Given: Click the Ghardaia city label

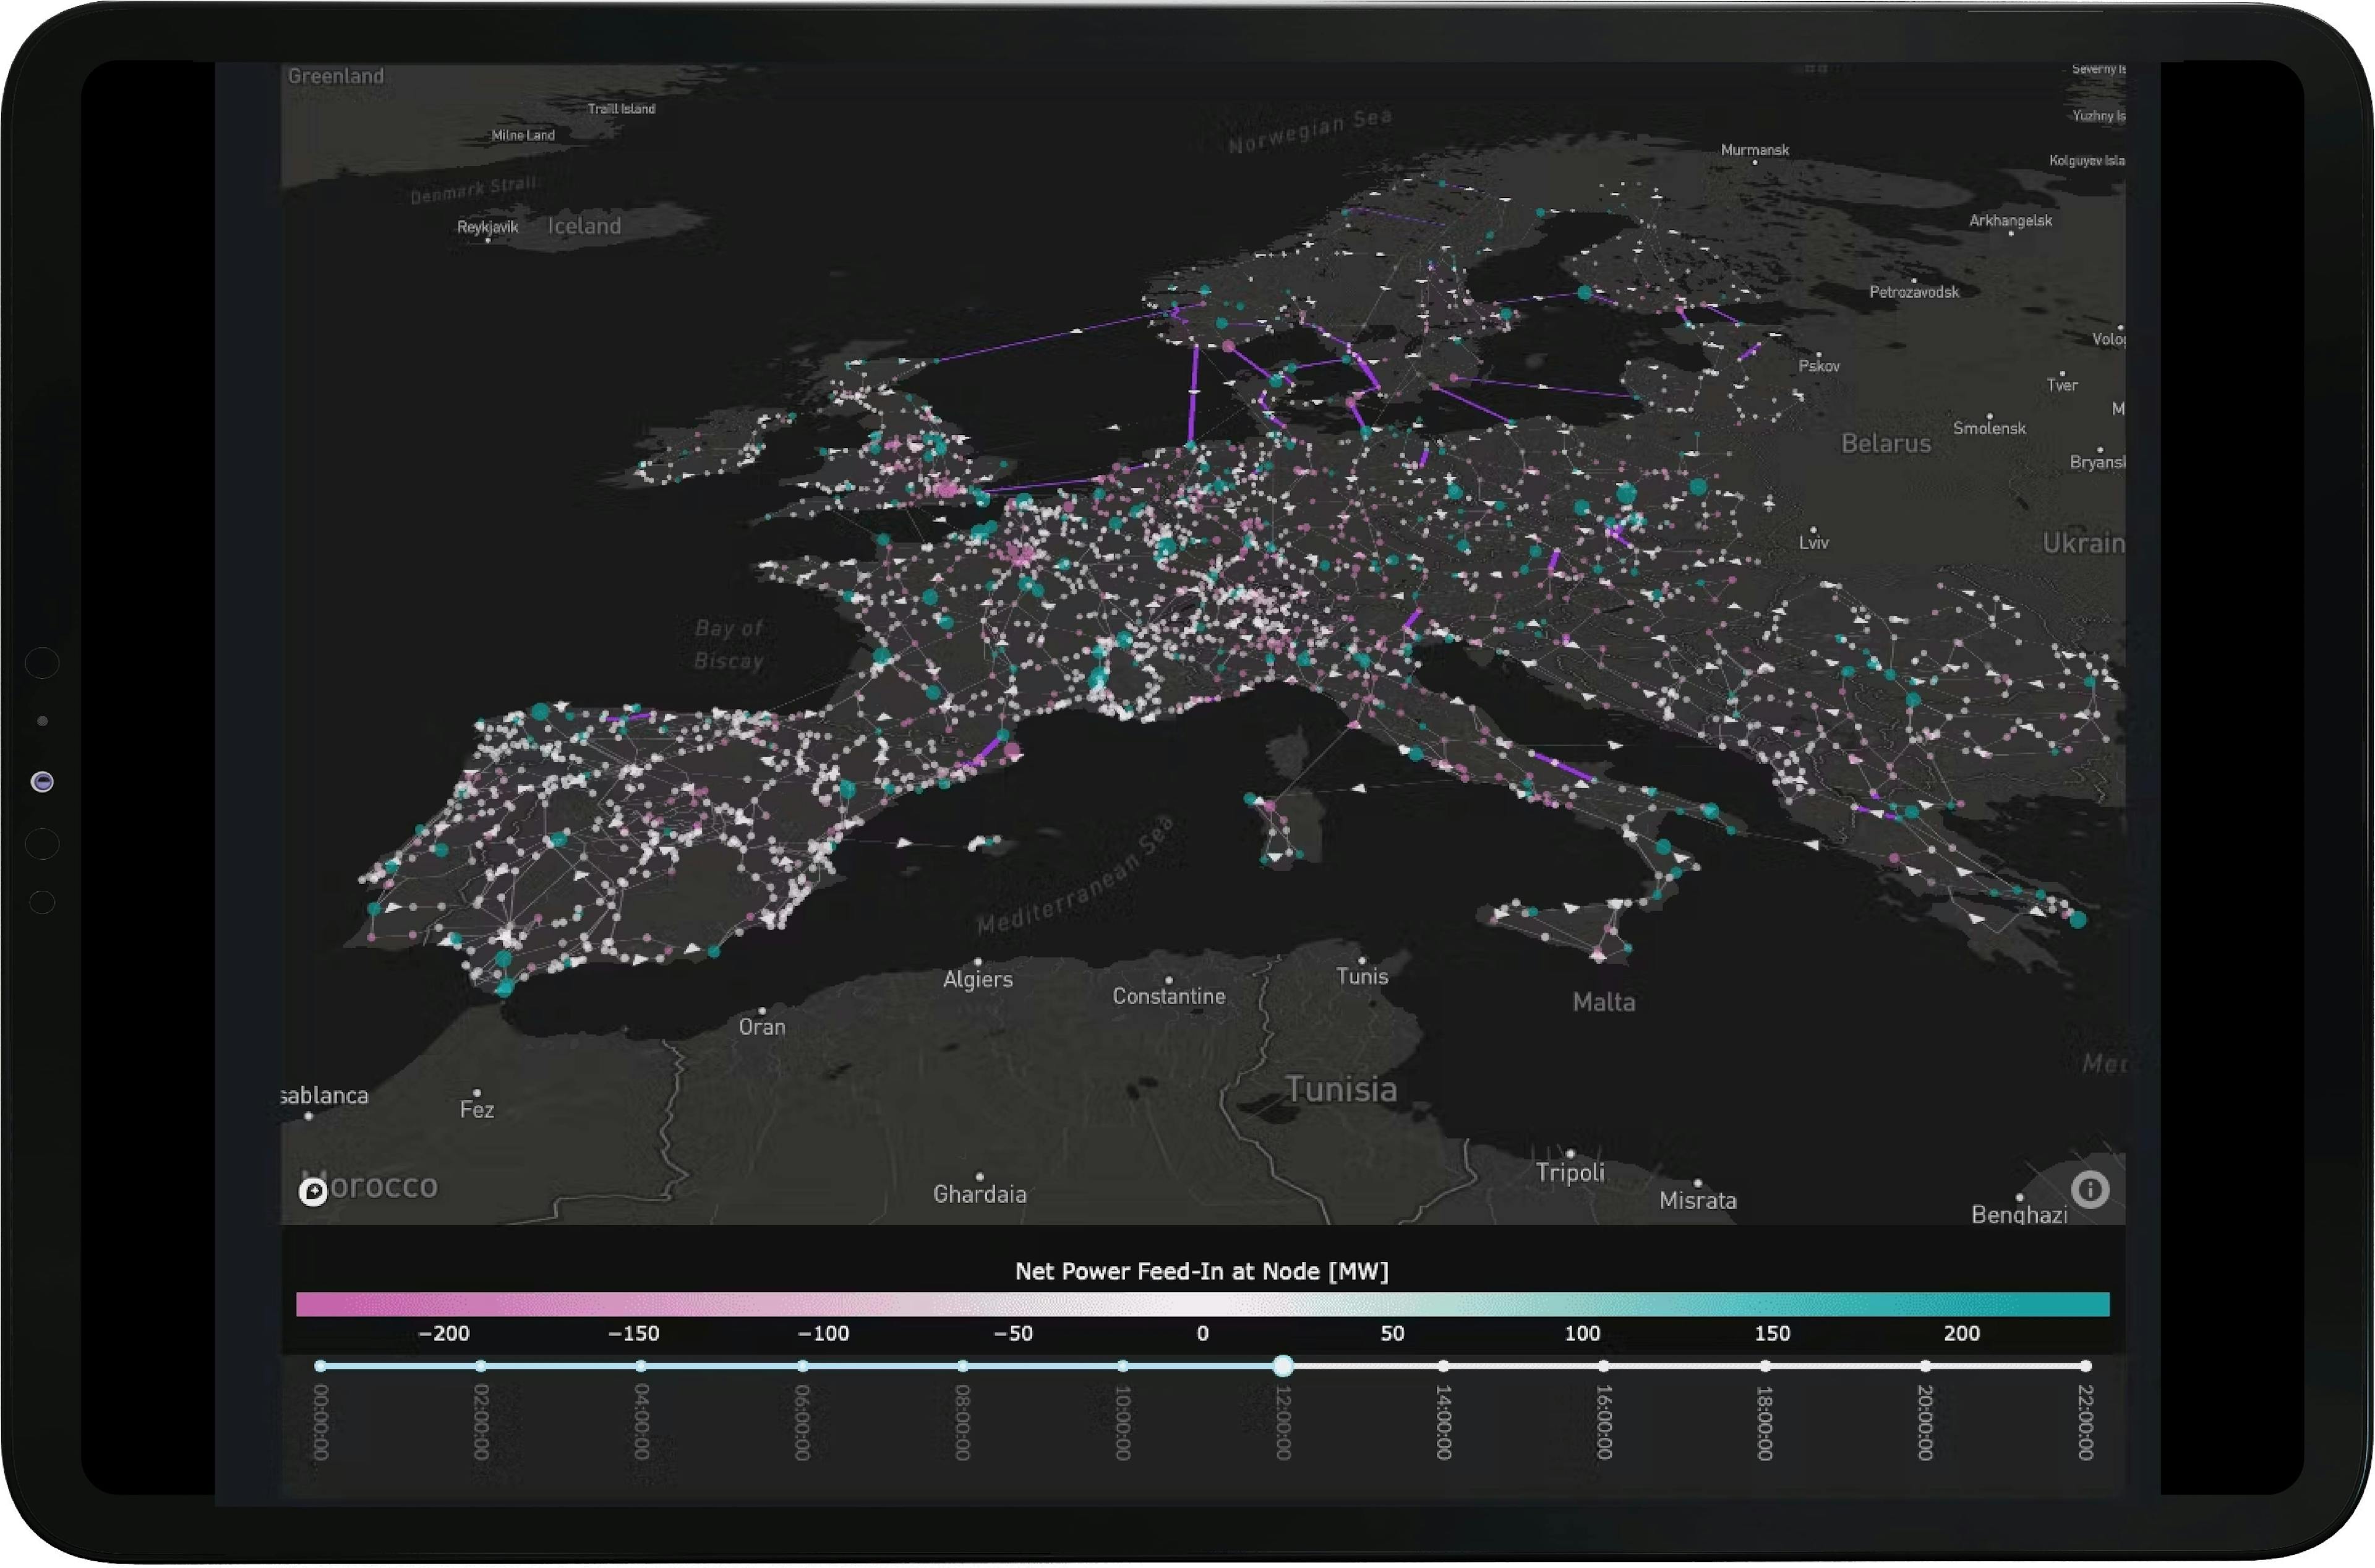Looking at the screenshot, I should (980, 1195).
